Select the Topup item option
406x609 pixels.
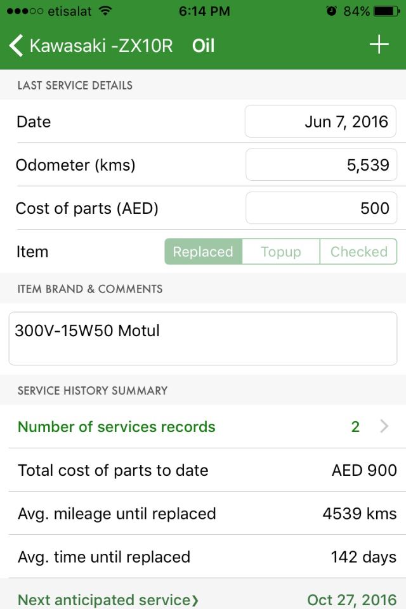click(281, 252)
